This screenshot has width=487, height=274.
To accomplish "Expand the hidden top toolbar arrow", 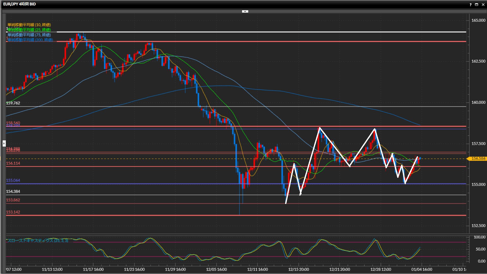I will [x=245, y=11].
